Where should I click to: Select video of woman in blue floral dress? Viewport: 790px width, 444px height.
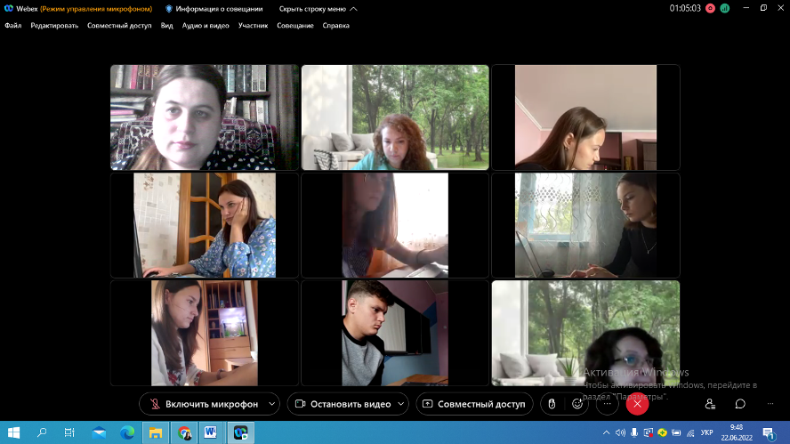(x=205, y=225)
